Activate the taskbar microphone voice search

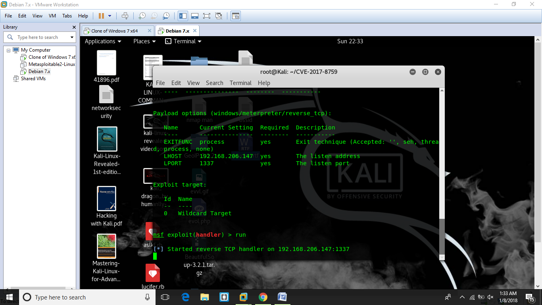pyautogui.click(x=148, y=297)
